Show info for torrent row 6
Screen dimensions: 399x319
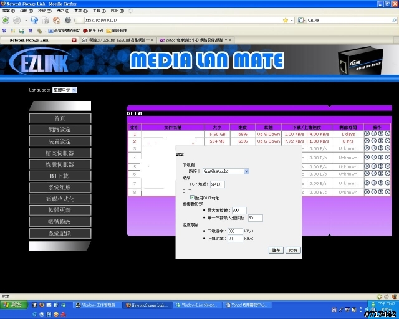coord(381,173)
